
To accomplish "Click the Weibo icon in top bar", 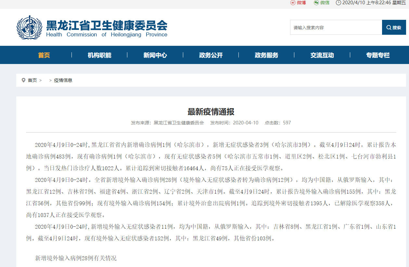I will [x=293, y=3].
